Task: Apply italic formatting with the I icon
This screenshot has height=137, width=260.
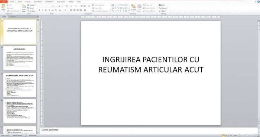Action: 43,10
